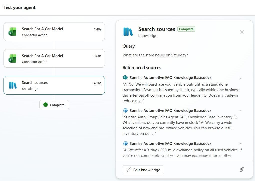Select the Search For A Car Model 0.68s step
The width and height of the screenshot is (255, 181).
(x=54, y=58)
